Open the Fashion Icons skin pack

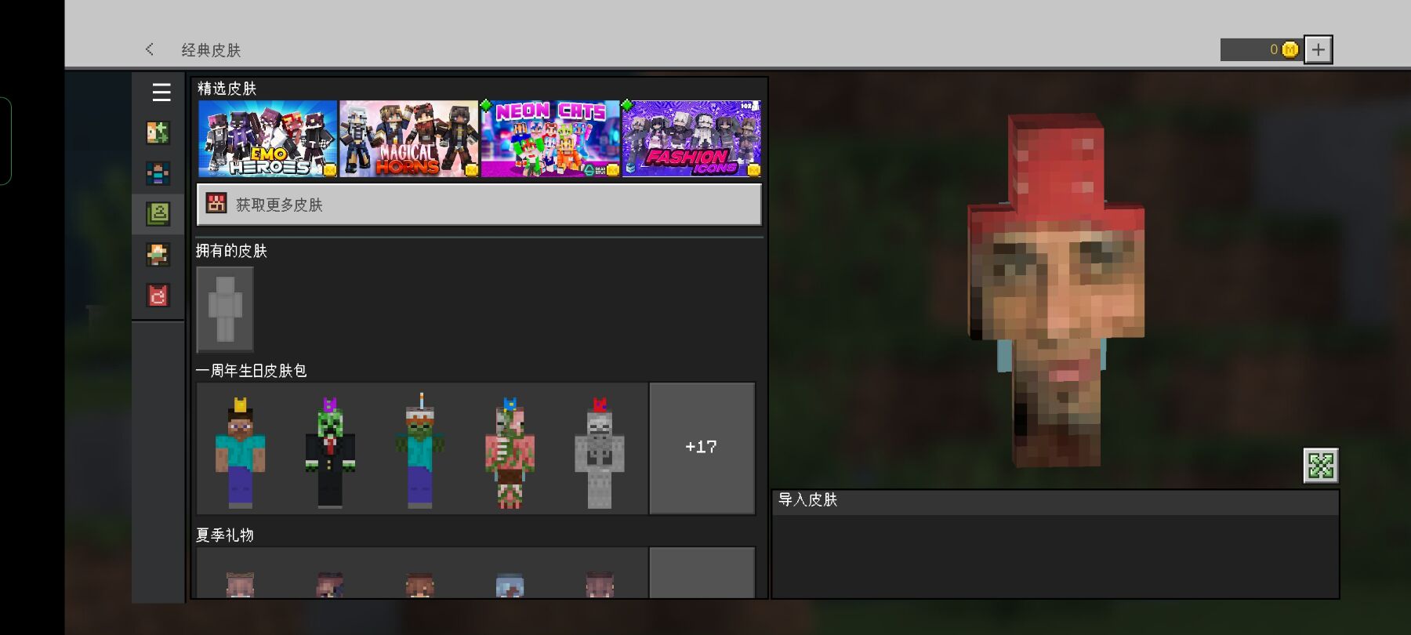(691, 139)
